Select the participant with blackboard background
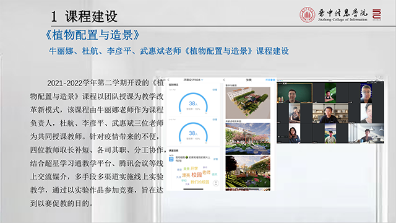 (x=295, y=93)
